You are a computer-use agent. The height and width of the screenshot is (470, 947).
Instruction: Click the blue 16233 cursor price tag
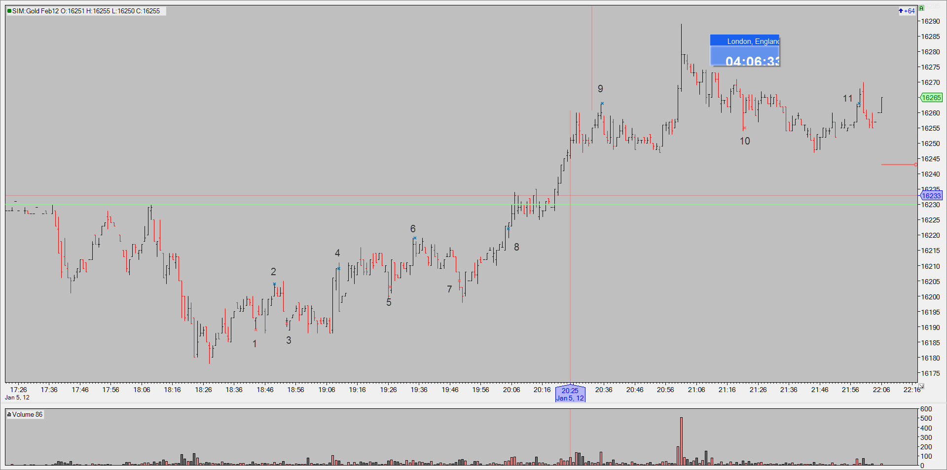click(931, 196)
